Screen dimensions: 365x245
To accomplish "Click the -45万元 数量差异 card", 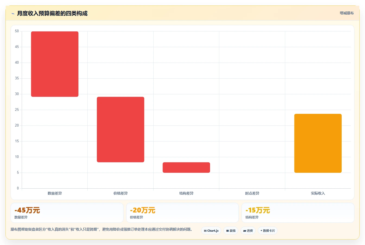I will click(x=67, y=213).
